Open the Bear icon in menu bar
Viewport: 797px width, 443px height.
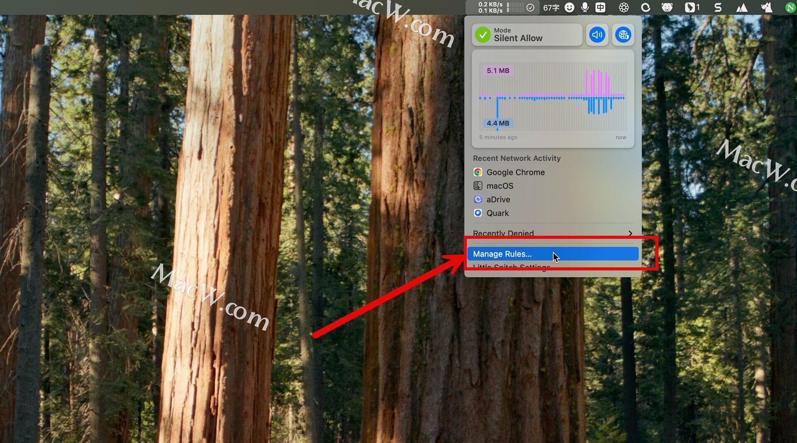[667, 7]
